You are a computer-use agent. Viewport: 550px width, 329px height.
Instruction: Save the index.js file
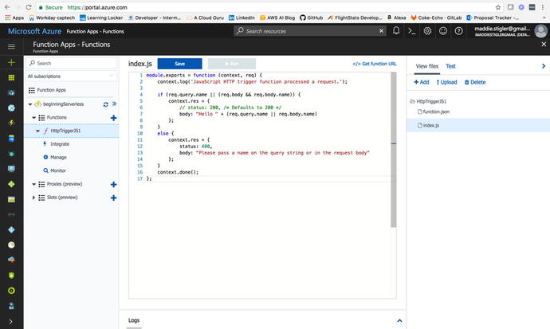pyautogui.click(x=179, y=64)
